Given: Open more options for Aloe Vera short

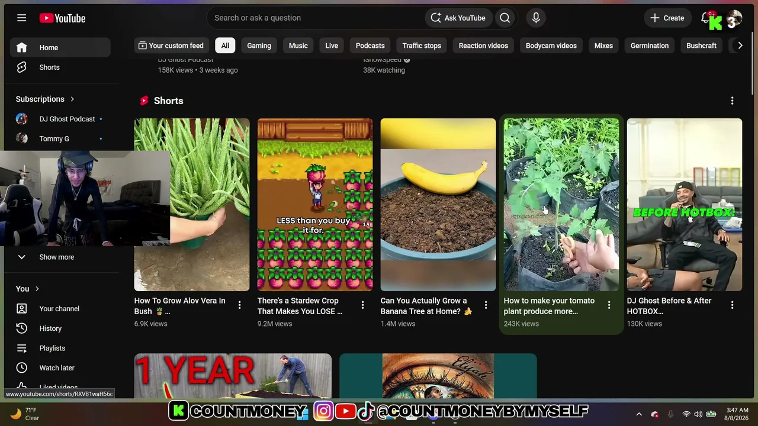Looking at the screenshot, I should 239,305.
